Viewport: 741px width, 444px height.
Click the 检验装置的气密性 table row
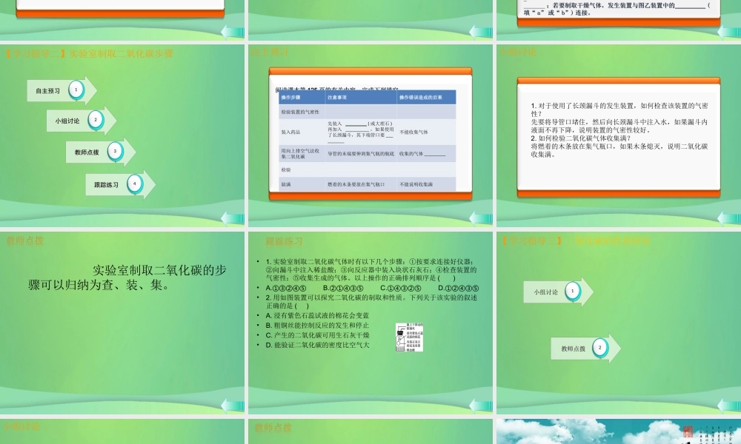click(368, 112)
